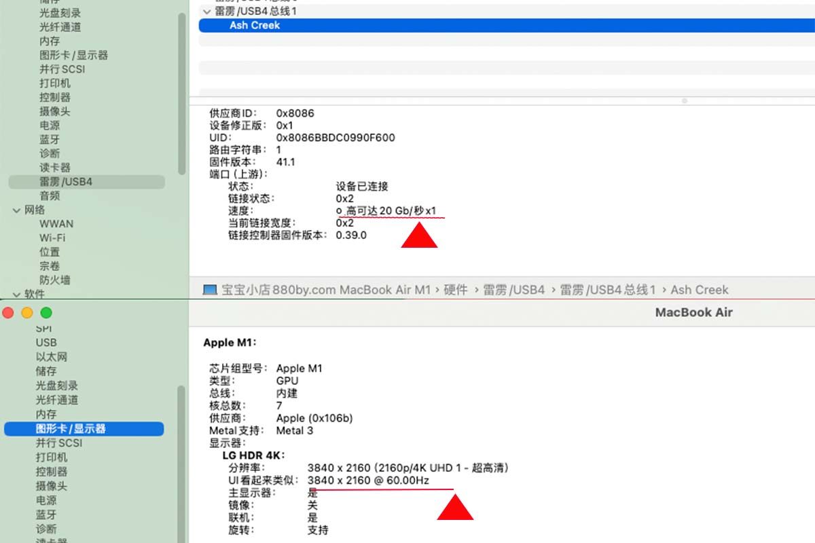Select 雷雳/USB4 in the top window sidebar
Image resolution: width=815 pixels, height=543 pixels.
(86, 182)
